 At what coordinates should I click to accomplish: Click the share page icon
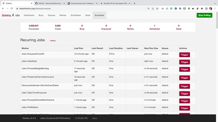pyautogui.click(x=153, y=8)
